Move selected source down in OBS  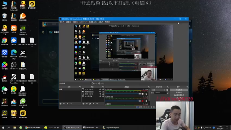tap(97, 104)
